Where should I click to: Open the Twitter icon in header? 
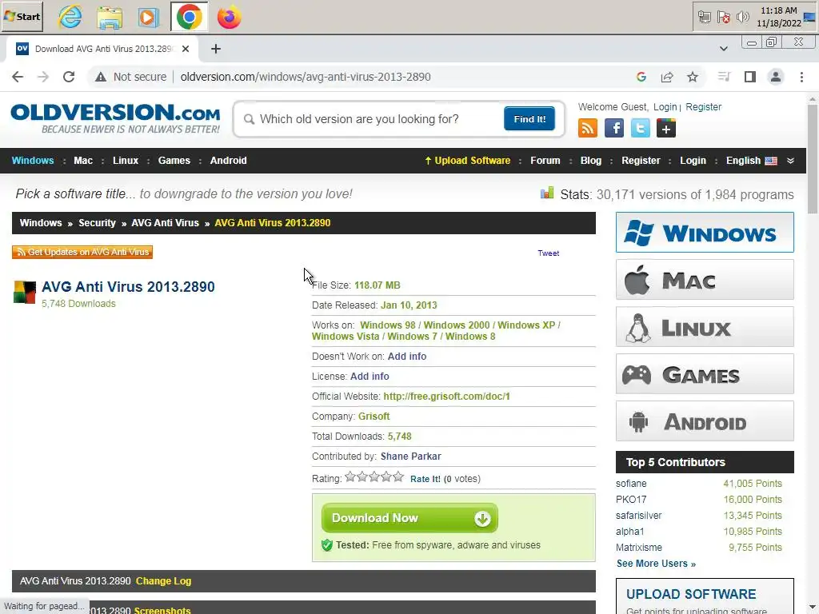640,128
